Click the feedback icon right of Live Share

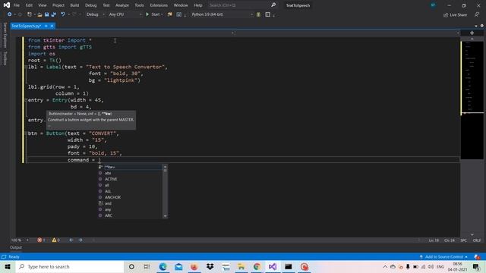pyautogui.click(x=477, y=14)
